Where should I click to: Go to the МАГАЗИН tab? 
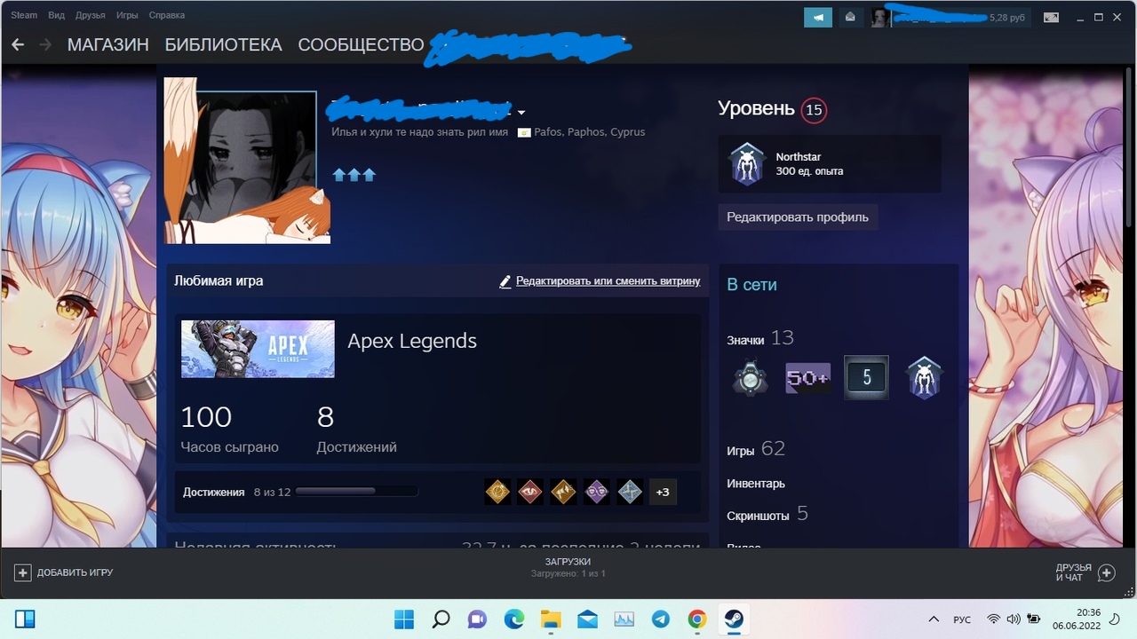(108, 44)
